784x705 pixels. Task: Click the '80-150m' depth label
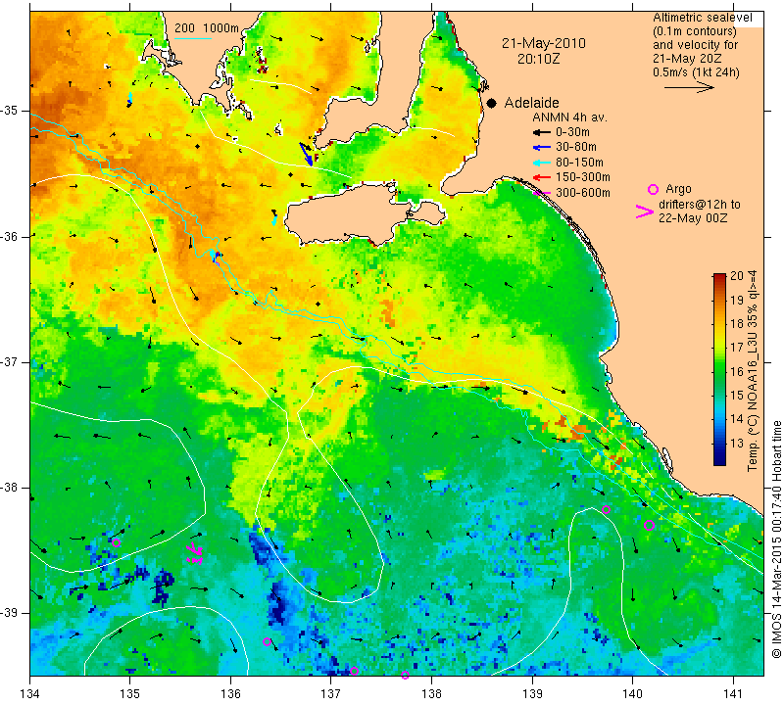pos(579,163)
